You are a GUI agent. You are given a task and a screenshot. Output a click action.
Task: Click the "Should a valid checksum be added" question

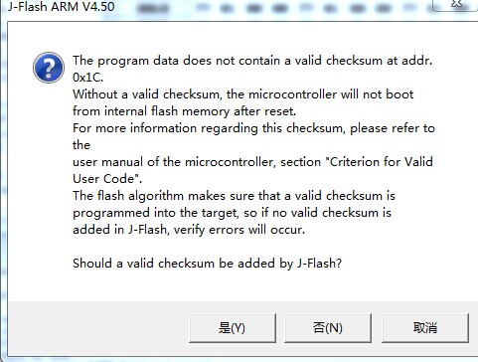coord(207,264)
